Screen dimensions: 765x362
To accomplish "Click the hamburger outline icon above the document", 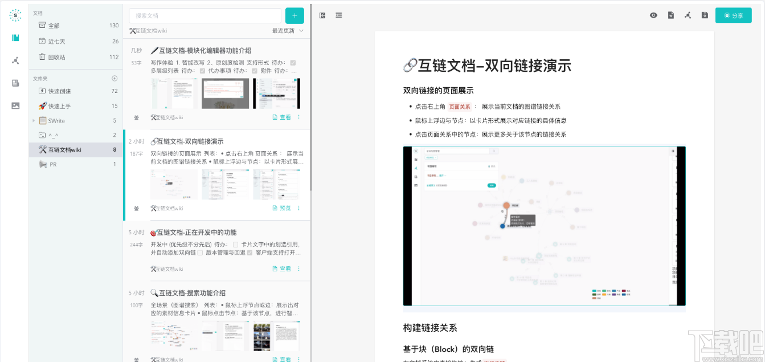I will (339, 15).
